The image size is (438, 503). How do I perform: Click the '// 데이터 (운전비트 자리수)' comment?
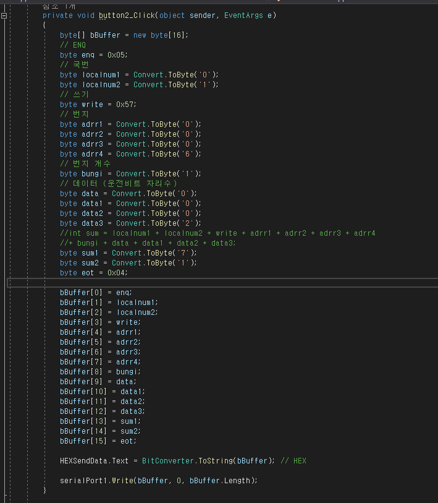coord(119,184)
